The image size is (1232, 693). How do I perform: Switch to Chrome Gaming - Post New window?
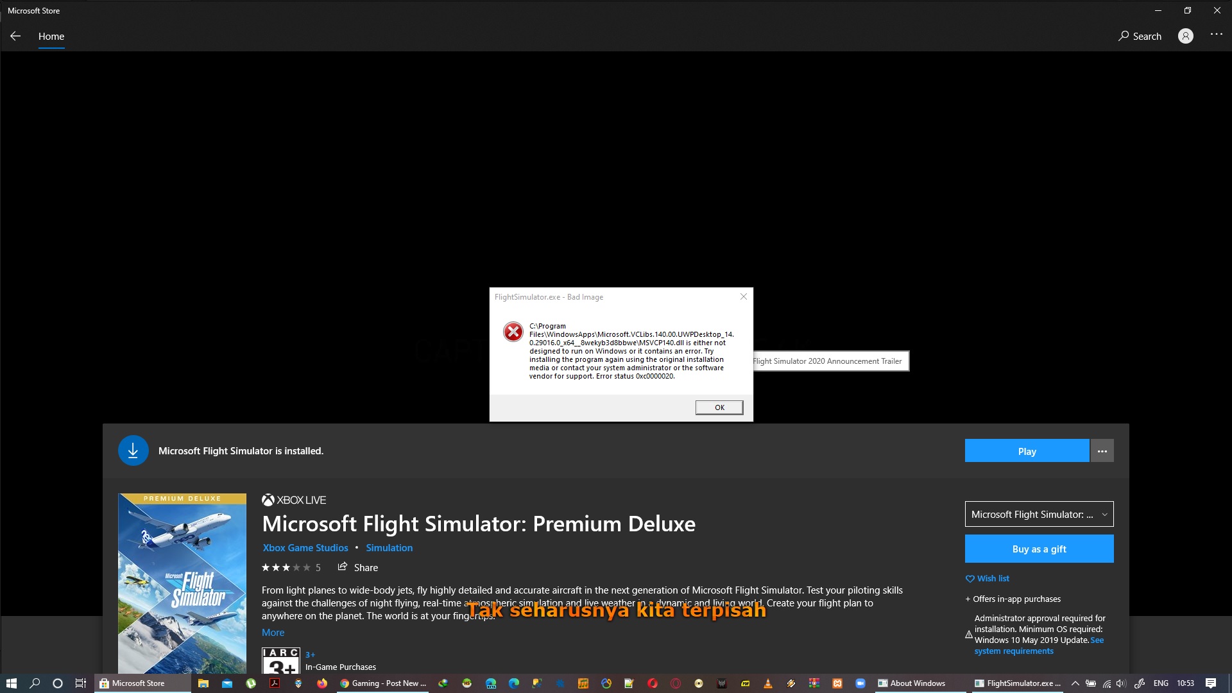(x=383, y=683)
